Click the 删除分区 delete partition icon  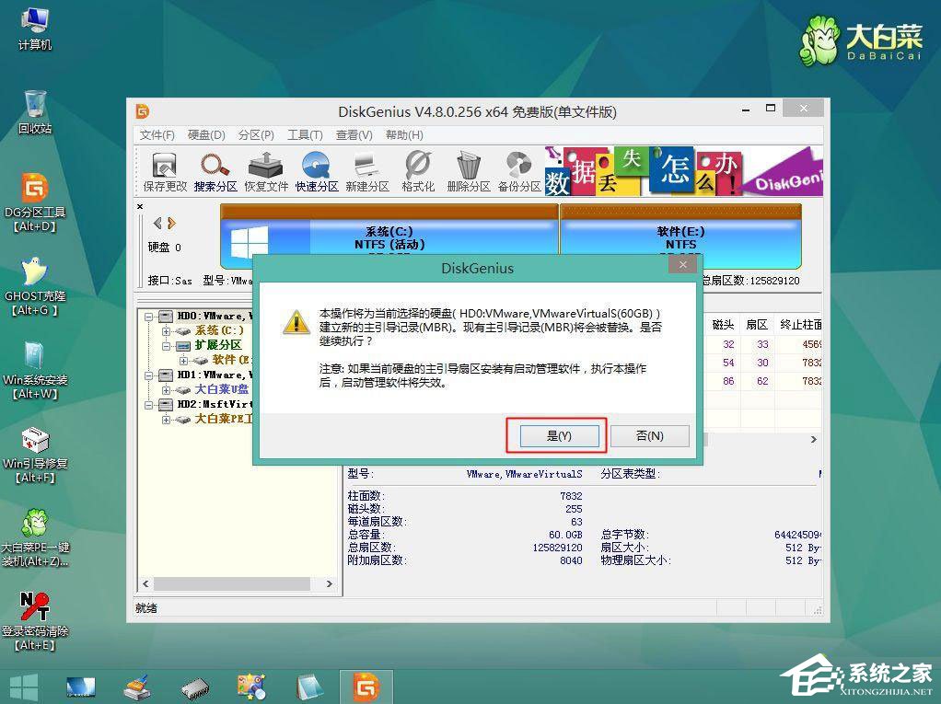pyautogui.click(x=468, y=170)
